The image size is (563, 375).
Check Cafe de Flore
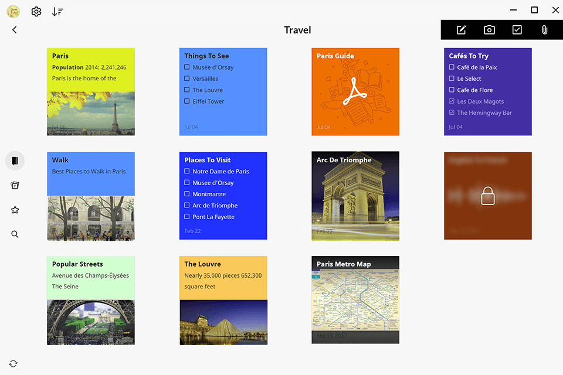tap(452, 90)
